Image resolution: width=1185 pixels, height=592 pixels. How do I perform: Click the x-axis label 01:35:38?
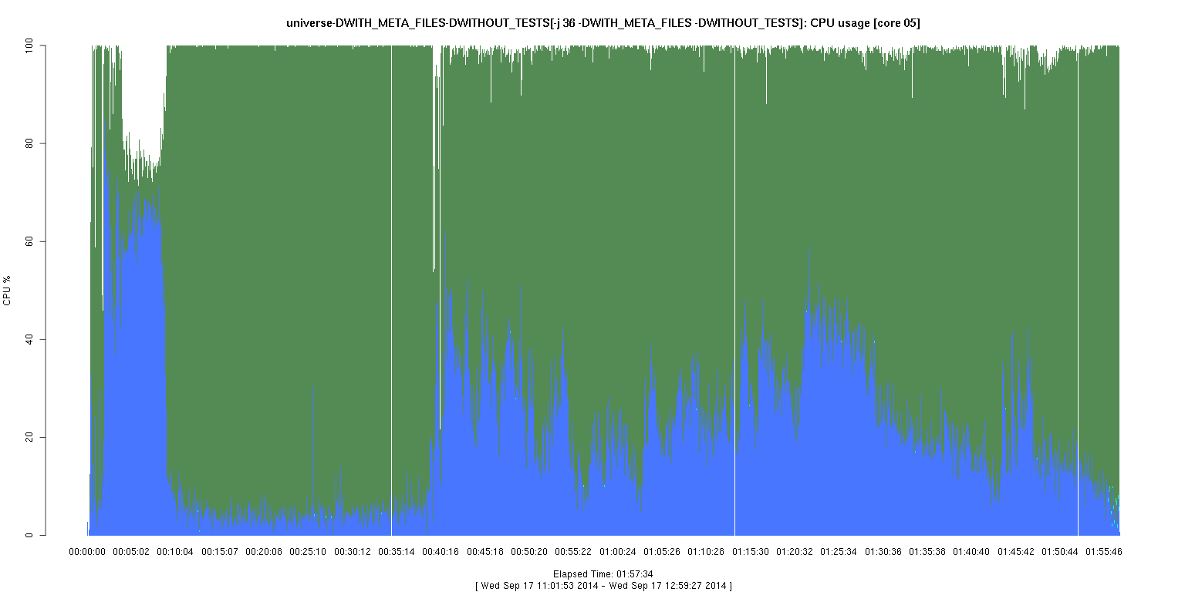click(x=927, y=552)
